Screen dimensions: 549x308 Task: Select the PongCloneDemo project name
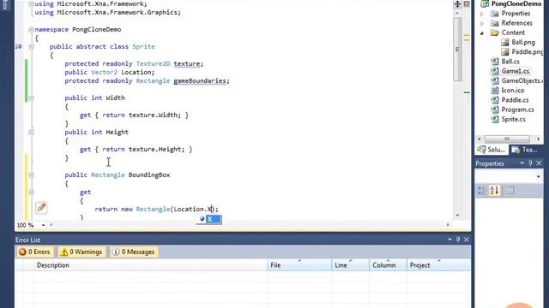516,3
